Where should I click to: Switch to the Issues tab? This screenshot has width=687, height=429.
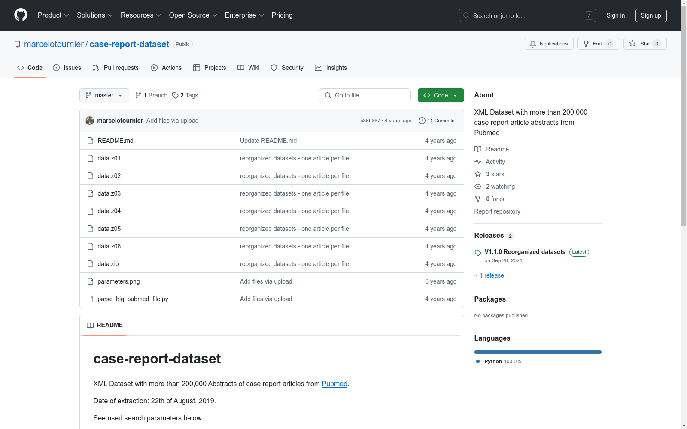tap(67, 68)
